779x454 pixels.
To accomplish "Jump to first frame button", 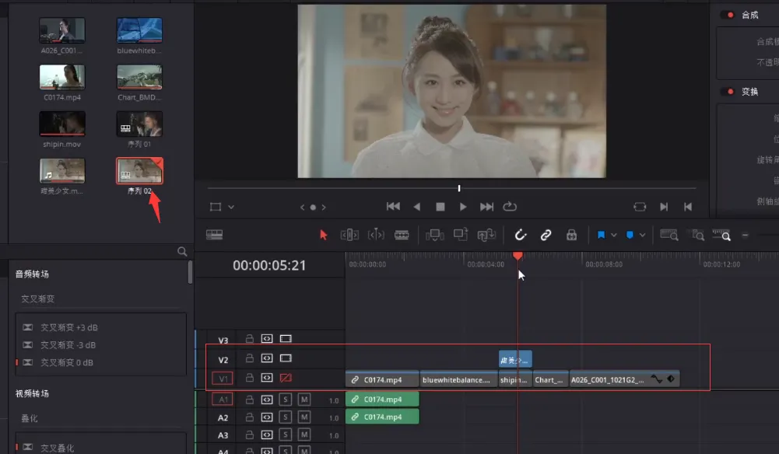I will 393,207.
